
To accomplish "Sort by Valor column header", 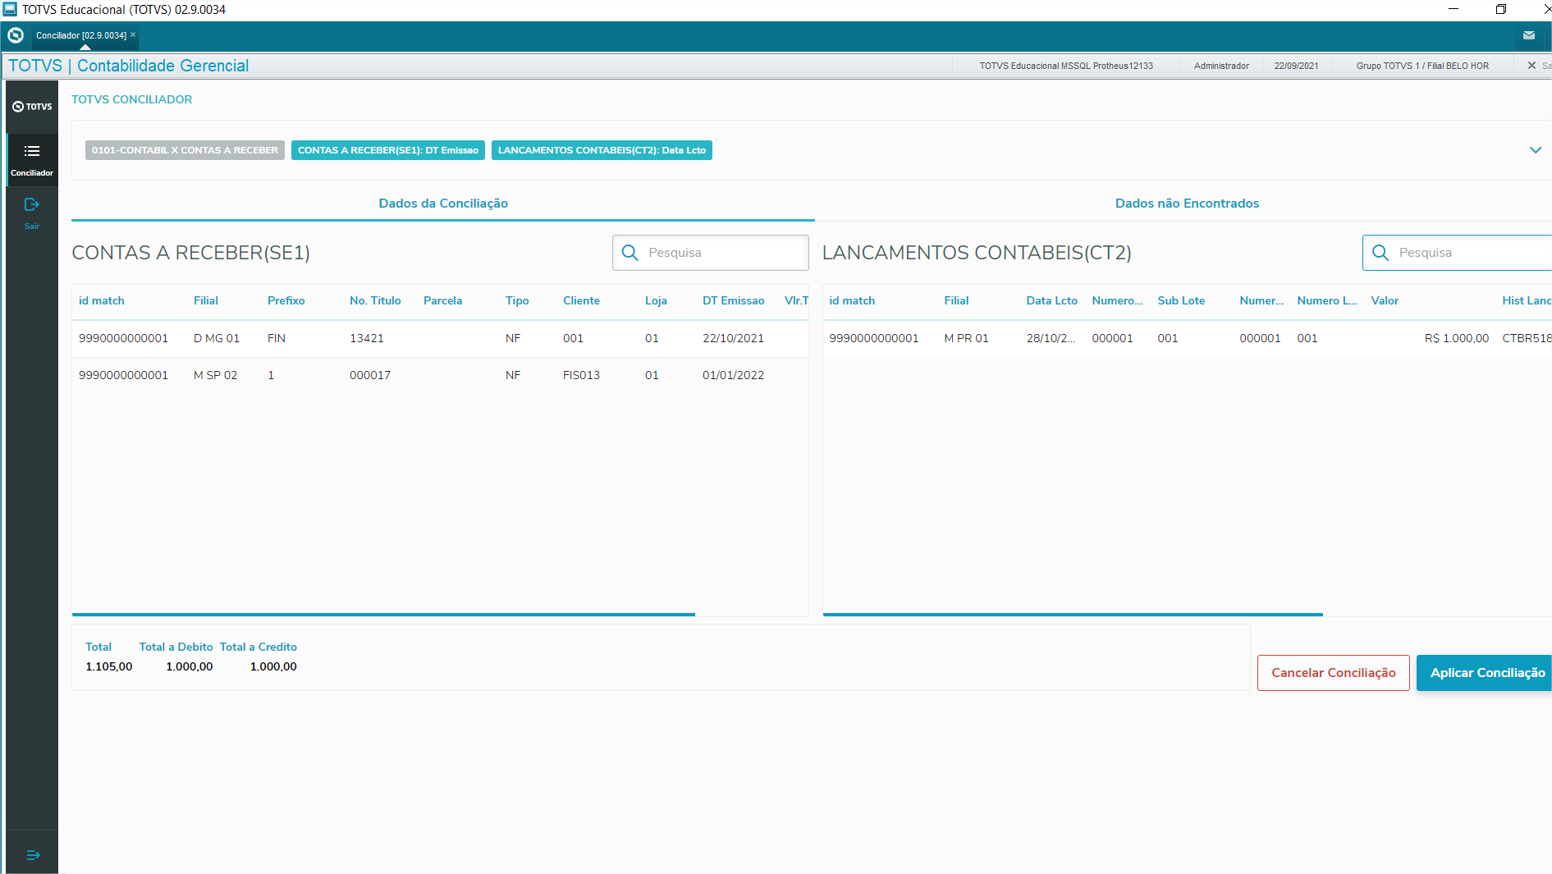I will 1385,301.
